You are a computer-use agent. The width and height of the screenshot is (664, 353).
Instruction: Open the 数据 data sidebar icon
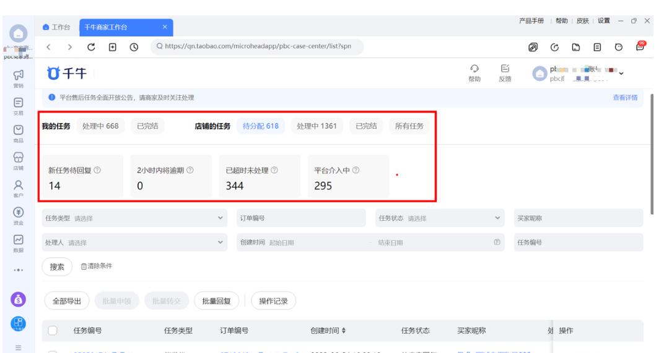pyautogui.click(x=18, y=242)
